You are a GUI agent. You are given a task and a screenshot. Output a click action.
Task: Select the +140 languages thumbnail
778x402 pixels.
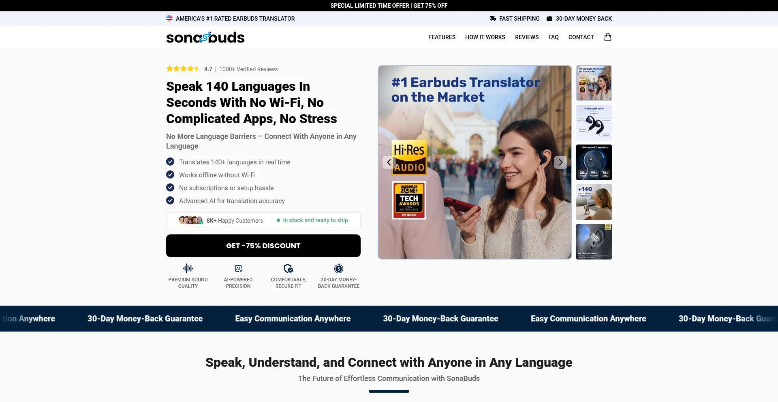(x=594, y=202)
